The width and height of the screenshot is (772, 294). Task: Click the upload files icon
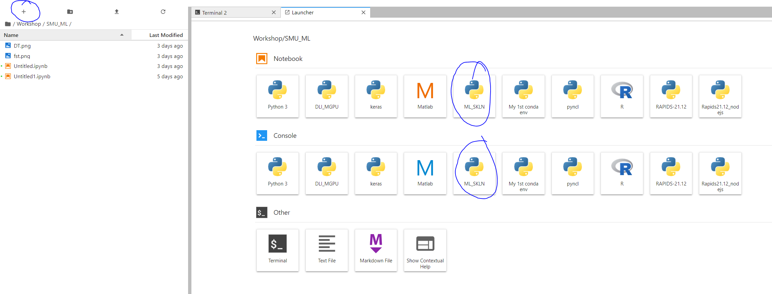click(117, 12)
